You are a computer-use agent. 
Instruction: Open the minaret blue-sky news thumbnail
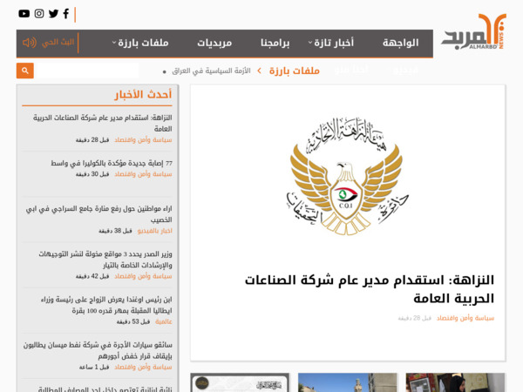[x=348, y=382]
